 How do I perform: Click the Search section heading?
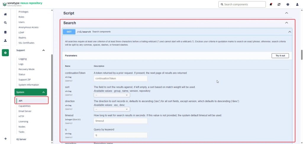[x=70, y=23]
